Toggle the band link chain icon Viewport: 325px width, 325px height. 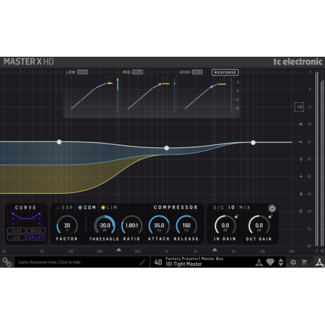tap(7, 262)
